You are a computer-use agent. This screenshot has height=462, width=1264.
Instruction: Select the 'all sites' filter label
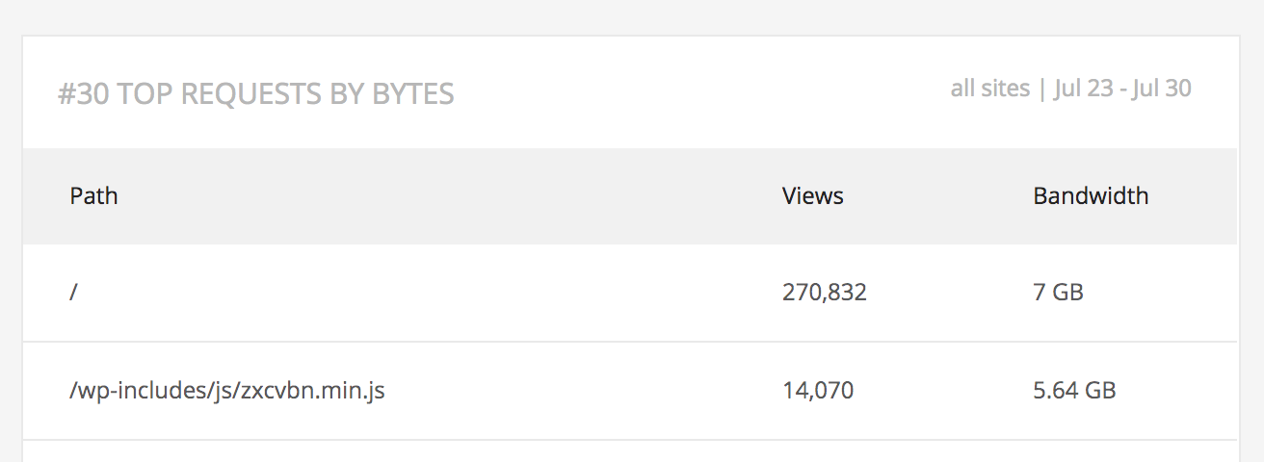(x=990, y=89)
